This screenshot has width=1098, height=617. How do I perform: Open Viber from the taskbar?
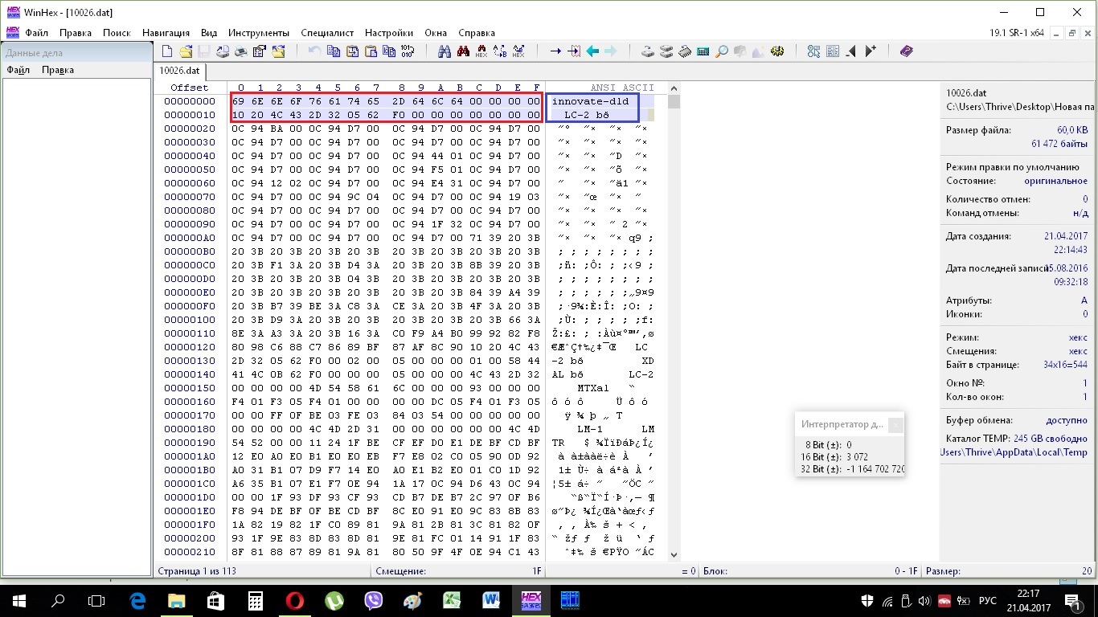click(373, 599)
